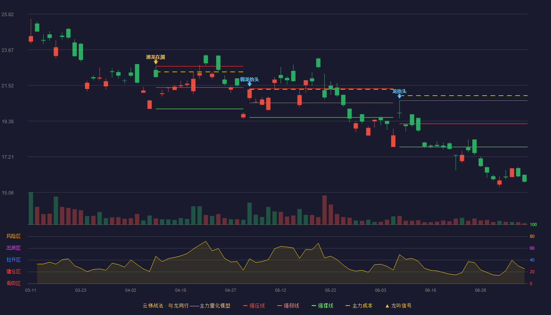Click the 15.06 price axis label

click(x=7, y=193)
